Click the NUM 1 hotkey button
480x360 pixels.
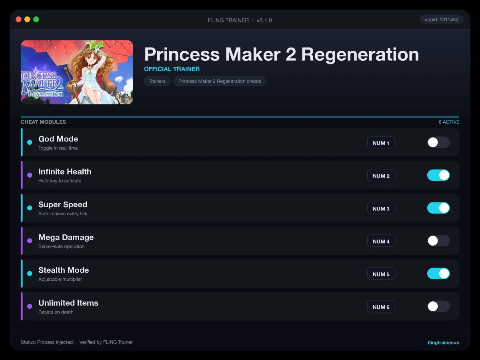pyautogui.click(x=381, y=143)
